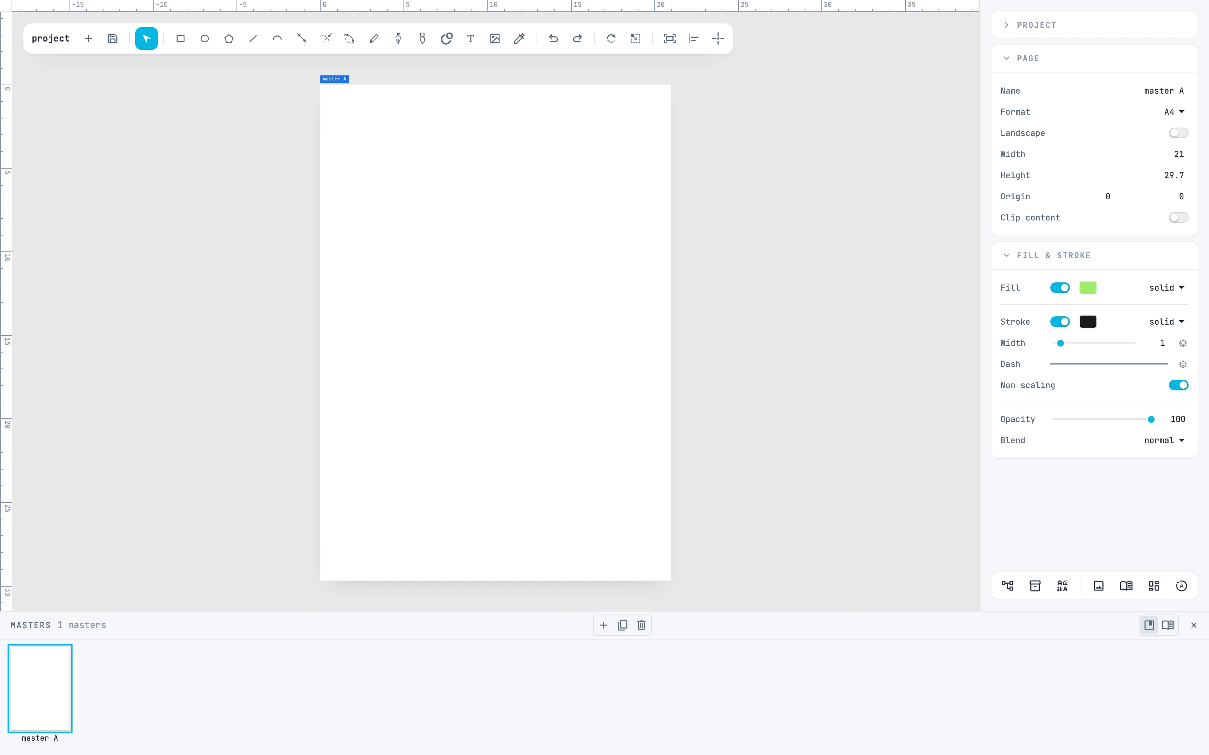Switch to the masters bookmark view tab

coord(1149,625)
